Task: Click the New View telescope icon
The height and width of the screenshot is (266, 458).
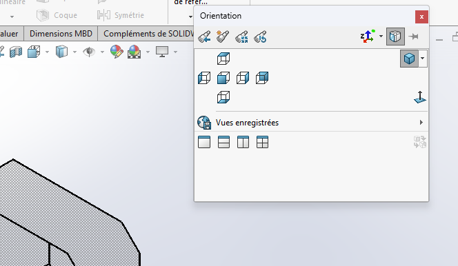Action: click(x=223, y=37)
